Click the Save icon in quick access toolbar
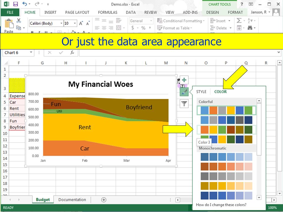This screenshot has width=283, height=212. pos(16,4)
